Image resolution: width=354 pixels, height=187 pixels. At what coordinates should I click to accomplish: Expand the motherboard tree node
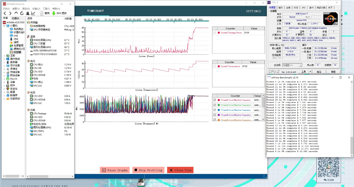point(4,56)
